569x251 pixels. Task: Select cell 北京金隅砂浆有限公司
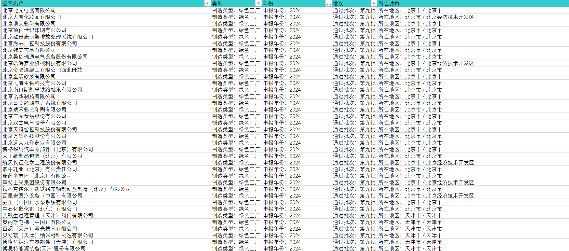pos(106,77)
